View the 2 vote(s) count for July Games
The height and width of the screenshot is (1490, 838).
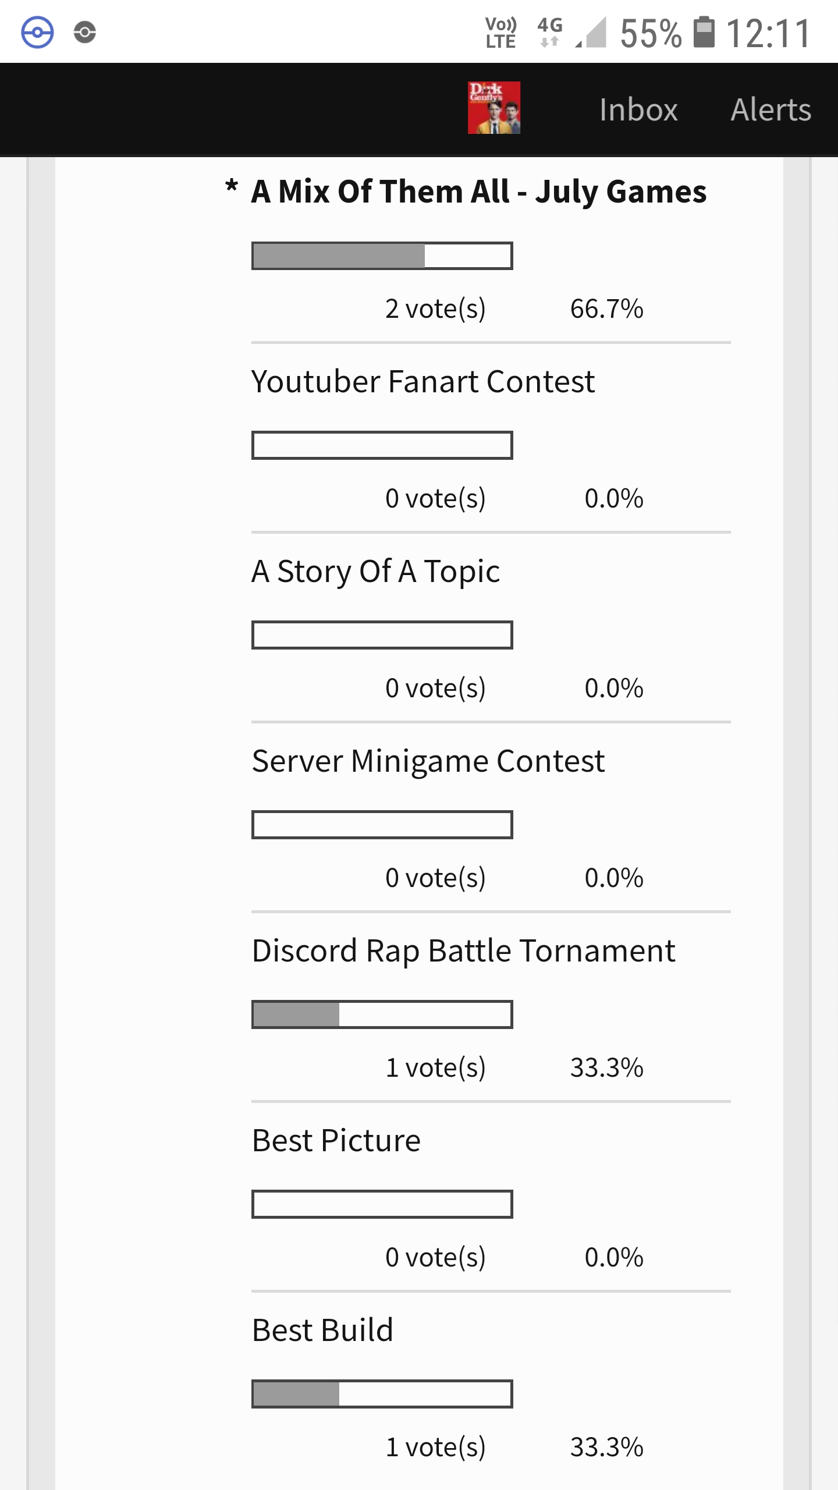coord(435,308)
